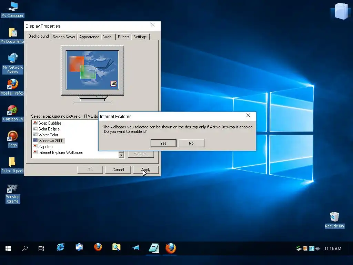Close the Internet Explorer dialog
The height and width of the screenshot is (265, 353).
[248, 115]
